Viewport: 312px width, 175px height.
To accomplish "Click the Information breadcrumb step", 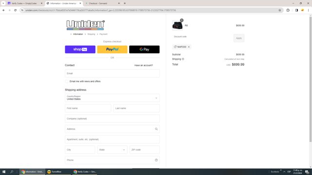I will click(x=78, y=34).
